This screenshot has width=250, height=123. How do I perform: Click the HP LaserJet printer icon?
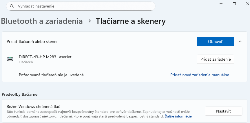point(10,59)
